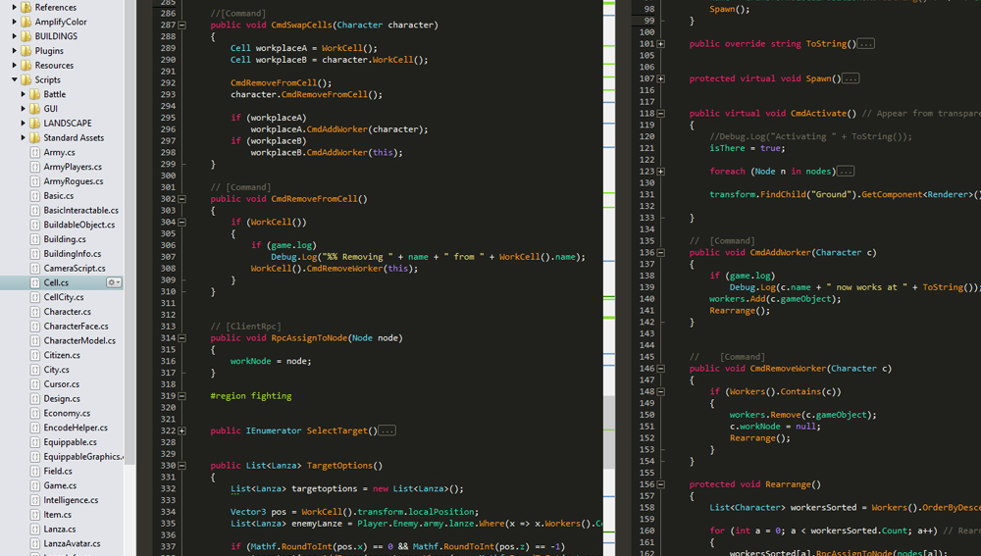Open CharacterModel.cs file
The height and width of the screenshot is (556, 981).
79,341
